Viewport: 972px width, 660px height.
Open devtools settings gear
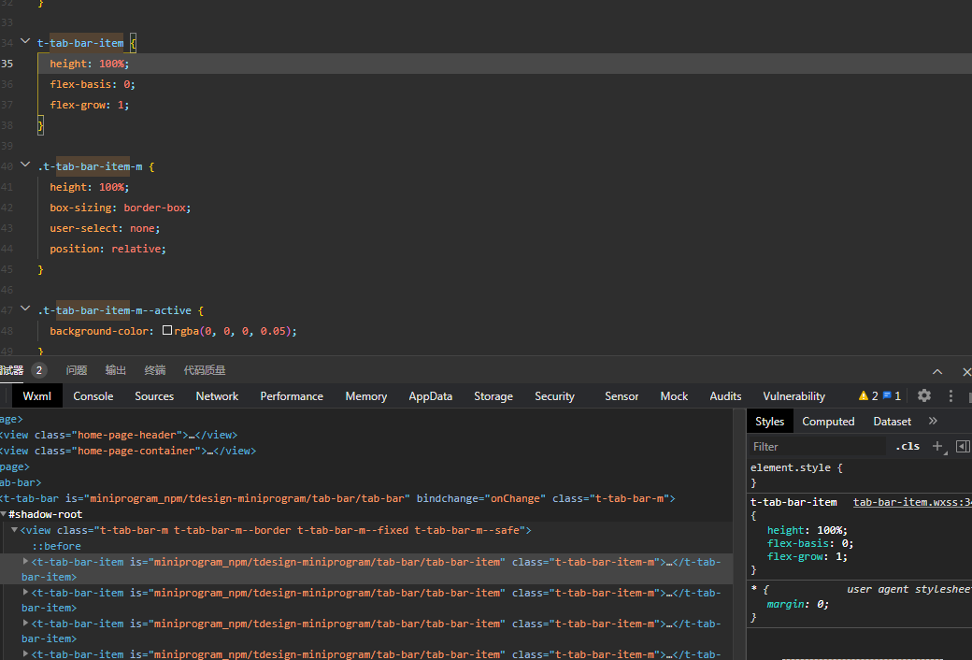click(924, 396)
